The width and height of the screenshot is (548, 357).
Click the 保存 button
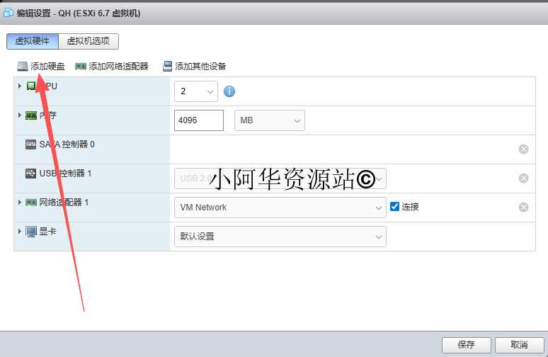point(466,345)
